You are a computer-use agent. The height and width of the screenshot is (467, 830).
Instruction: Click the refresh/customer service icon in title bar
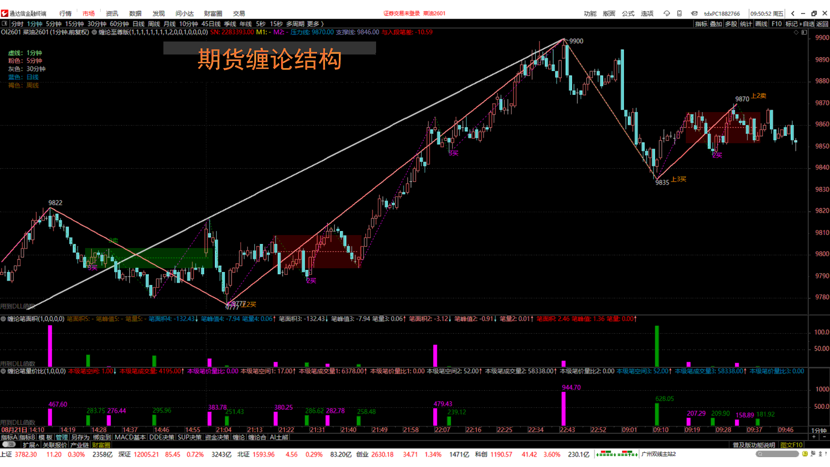(x=667, y=13)
